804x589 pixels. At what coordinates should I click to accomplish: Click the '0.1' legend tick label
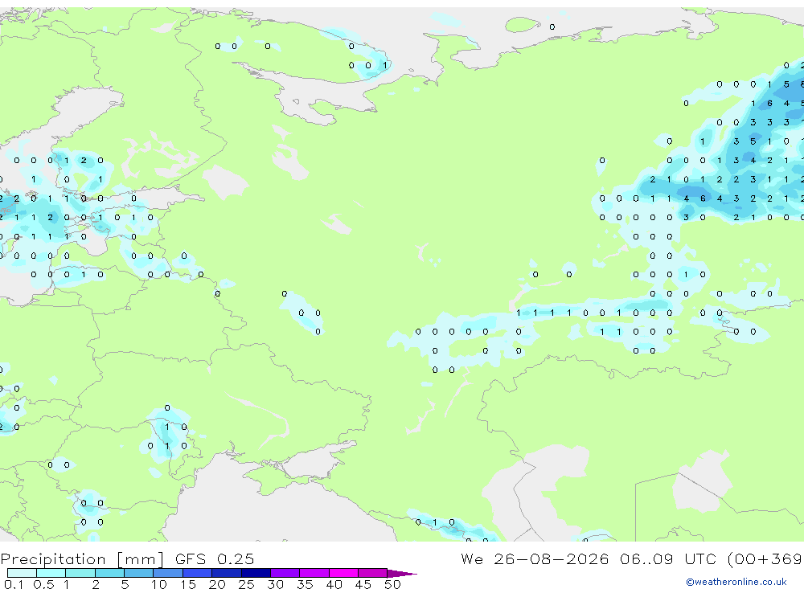[x=13, y=584]
